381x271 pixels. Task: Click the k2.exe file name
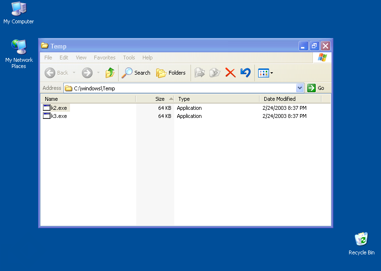click(59, 108)
